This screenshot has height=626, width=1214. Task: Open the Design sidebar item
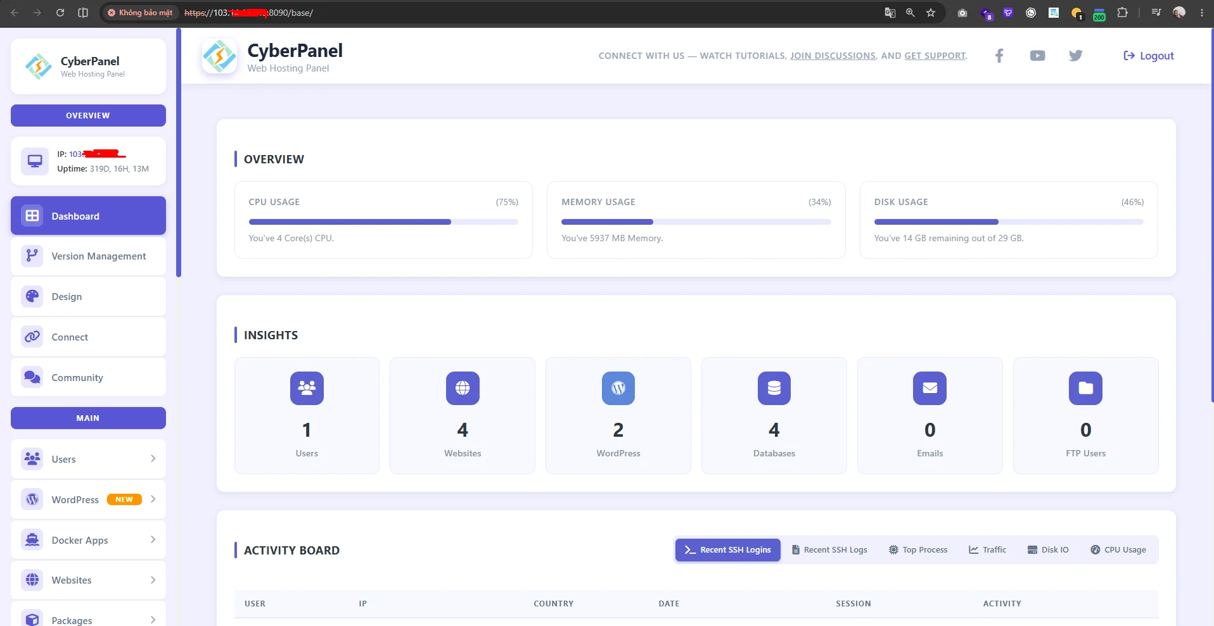(88, 296)
